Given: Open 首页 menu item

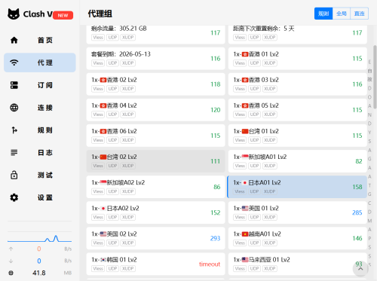Looking at the screenshot, I should pyautogui.click(x=40, y=40).
